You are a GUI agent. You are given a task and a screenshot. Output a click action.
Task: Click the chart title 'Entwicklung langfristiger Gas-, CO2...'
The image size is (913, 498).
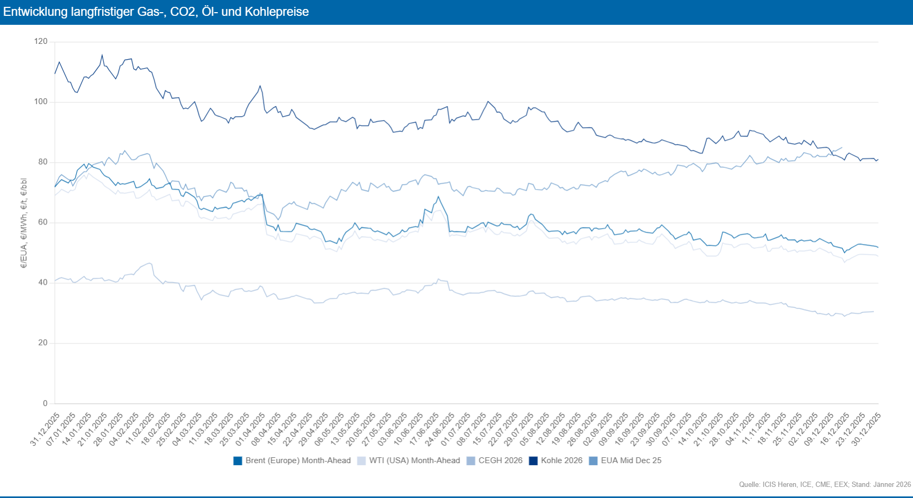tap(156, 12)
